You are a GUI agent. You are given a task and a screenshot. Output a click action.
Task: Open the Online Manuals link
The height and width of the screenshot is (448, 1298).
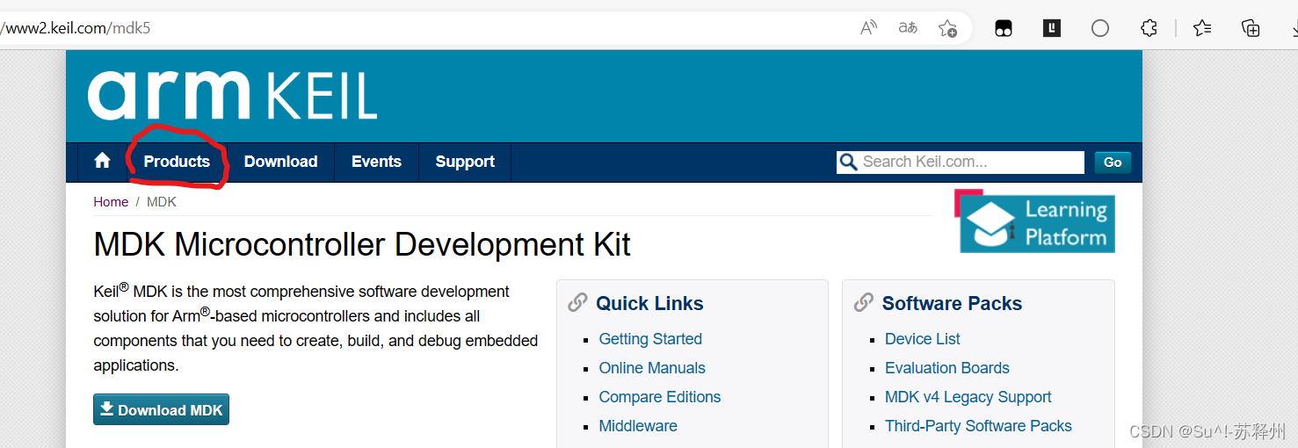click(x=652, y=368)
